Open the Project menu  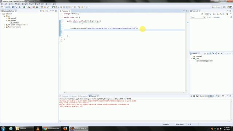pos(37,4)
